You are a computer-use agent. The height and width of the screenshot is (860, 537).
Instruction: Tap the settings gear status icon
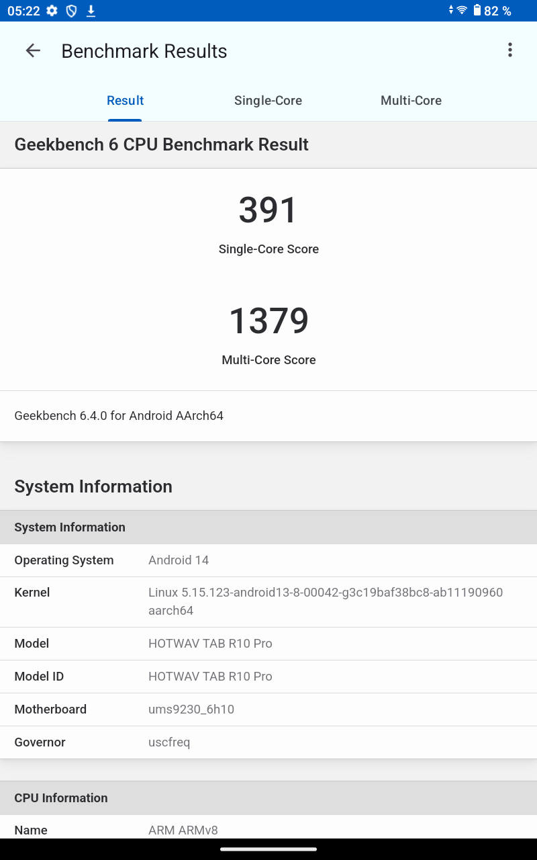[x=52, y=11]
